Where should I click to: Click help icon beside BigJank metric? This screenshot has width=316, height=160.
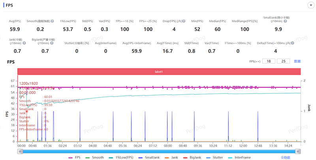tap(52, 43)
